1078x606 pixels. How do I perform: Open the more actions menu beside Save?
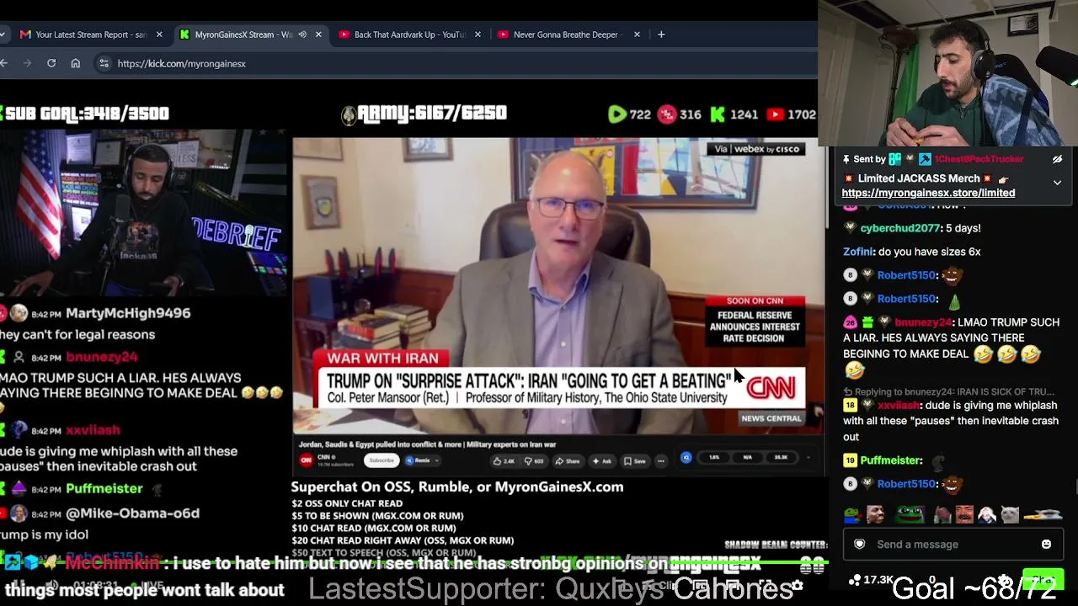tap(661, 460)
